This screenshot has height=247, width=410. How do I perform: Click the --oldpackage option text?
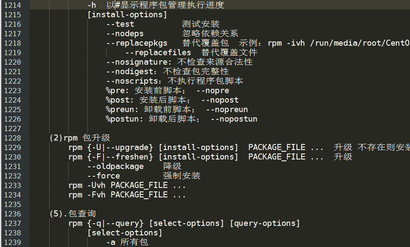116,166
